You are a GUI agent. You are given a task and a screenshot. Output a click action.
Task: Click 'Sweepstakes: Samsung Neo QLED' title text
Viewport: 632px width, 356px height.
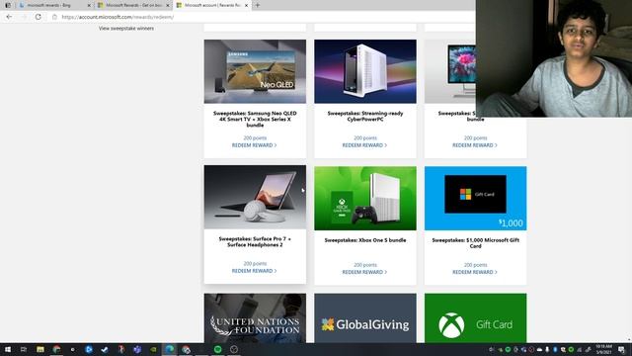255,119
